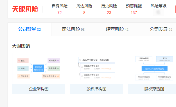
Task: Click the 高管 node in the architecture diagram
Action: (x=23, y=68)
